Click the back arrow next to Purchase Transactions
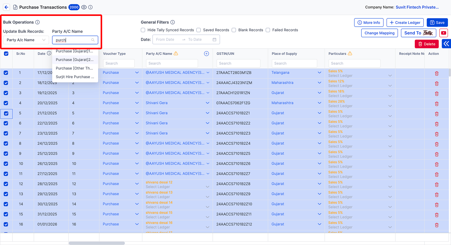451x245 pixels. point(6,7)
